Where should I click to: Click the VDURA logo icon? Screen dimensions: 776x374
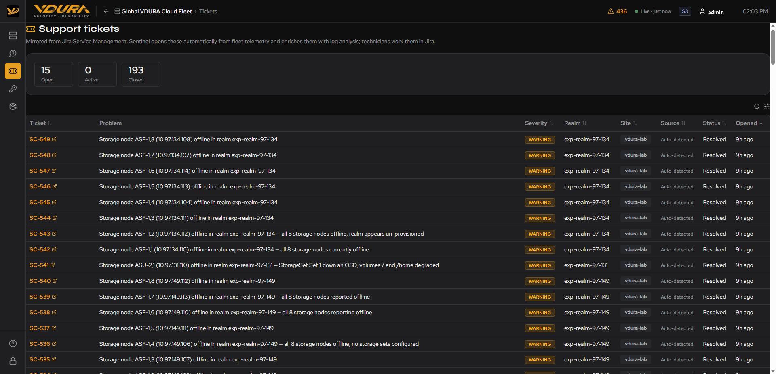pos(13,11)
